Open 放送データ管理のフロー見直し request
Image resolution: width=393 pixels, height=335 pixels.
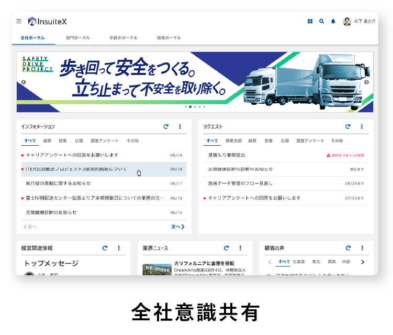point(286,183)
